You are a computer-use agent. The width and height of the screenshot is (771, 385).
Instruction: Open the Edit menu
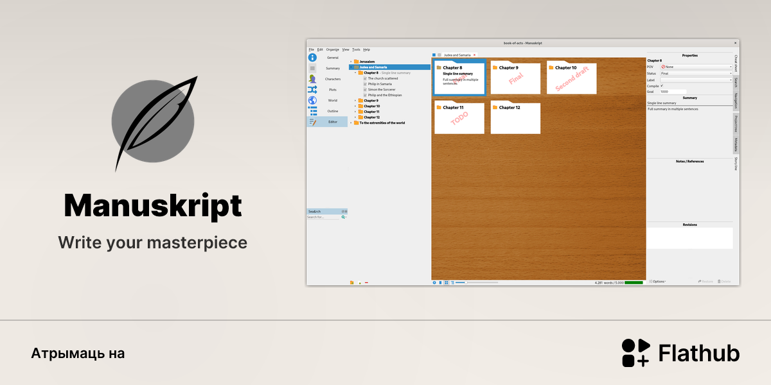point(320,49)
